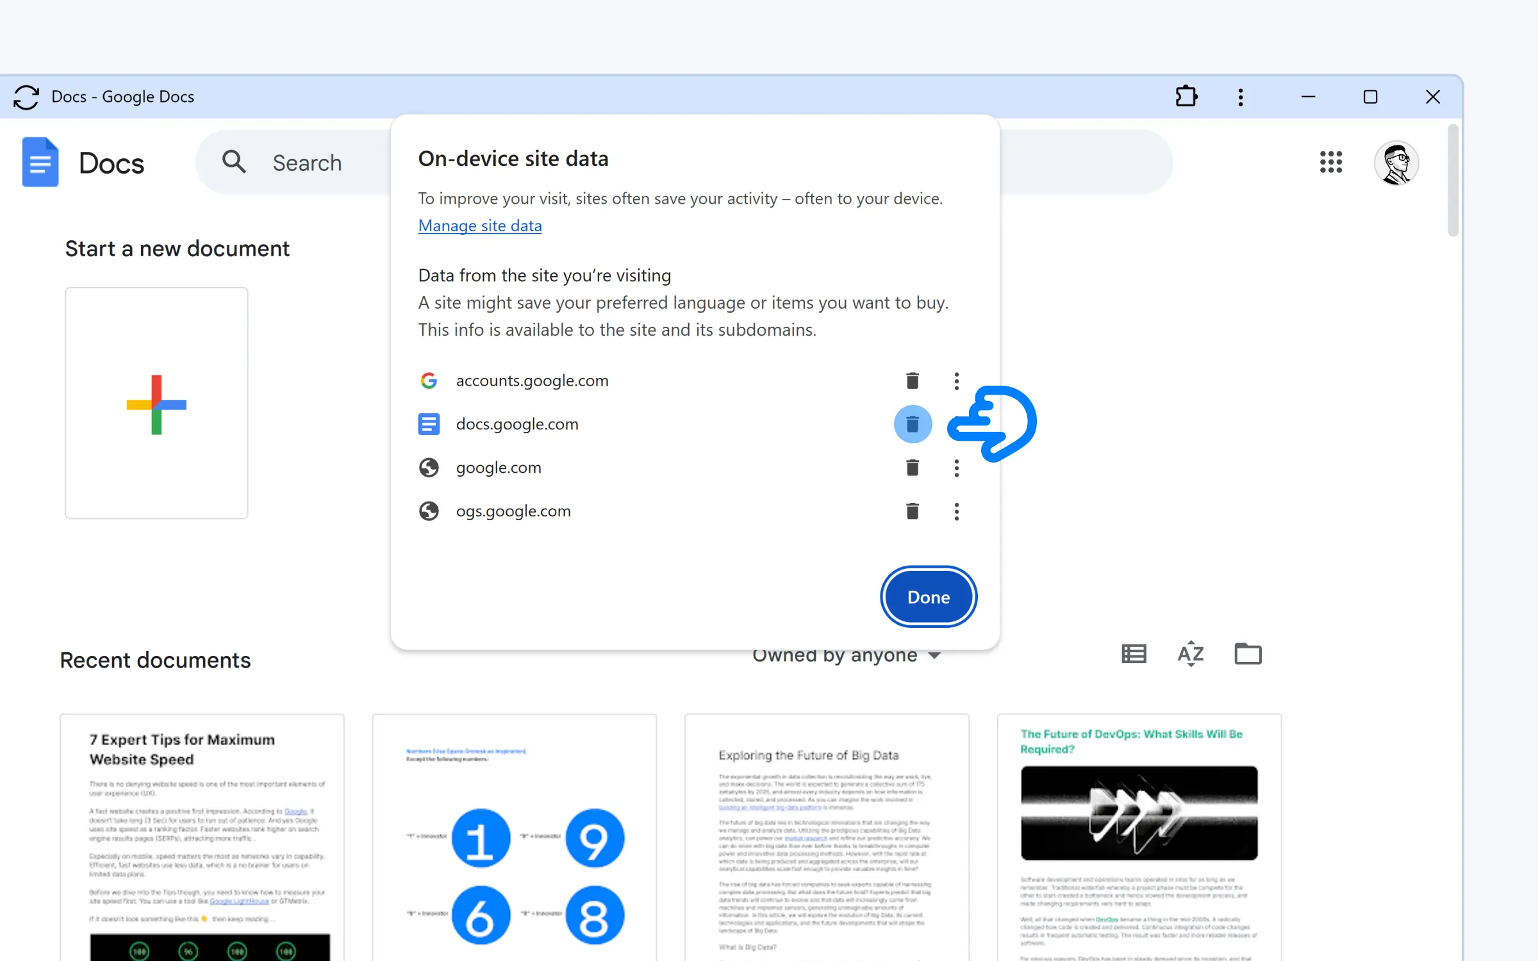Click more options for accounts.google.com
1538x961 pixels.
(x=955, y=380)
